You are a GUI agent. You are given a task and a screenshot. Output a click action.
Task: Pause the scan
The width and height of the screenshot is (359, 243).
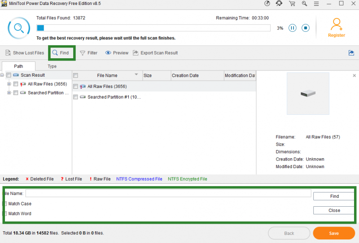[x=293, y=28]
